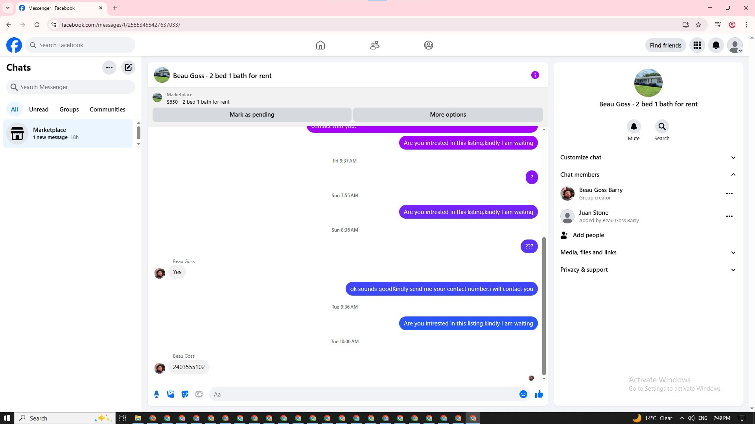Toggle conversation information panel icon
The width and height of the screenshot is (755, 424).
click(x=535, y=75)
